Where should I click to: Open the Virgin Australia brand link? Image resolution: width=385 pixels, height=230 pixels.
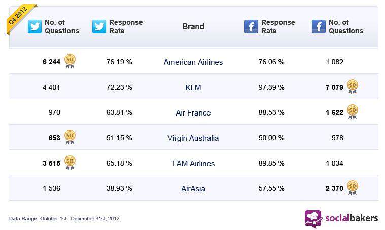(193, 138)
